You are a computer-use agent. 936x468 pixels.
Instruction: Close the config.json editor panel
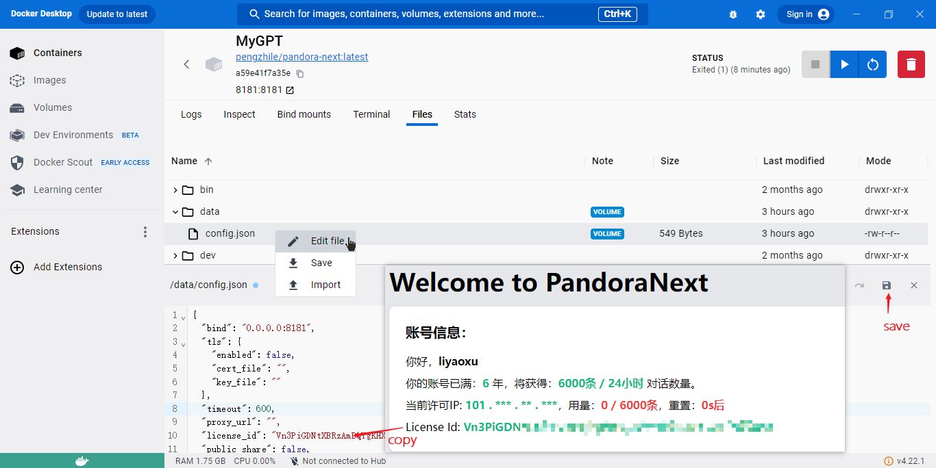(914, 285)
